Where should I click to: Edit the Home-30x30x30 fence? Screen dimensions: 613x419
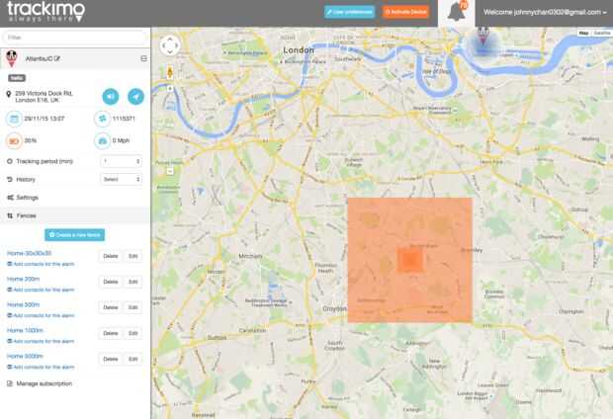[132, 256]
